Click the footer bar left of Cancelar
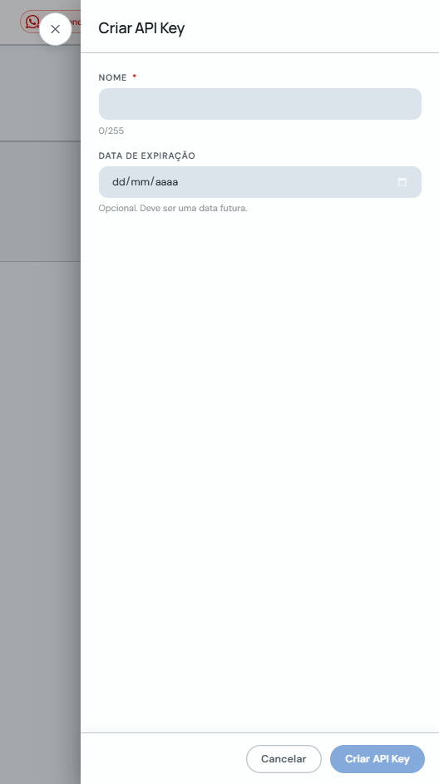Viewport: 439px width, 784px height. click(163, 759)
